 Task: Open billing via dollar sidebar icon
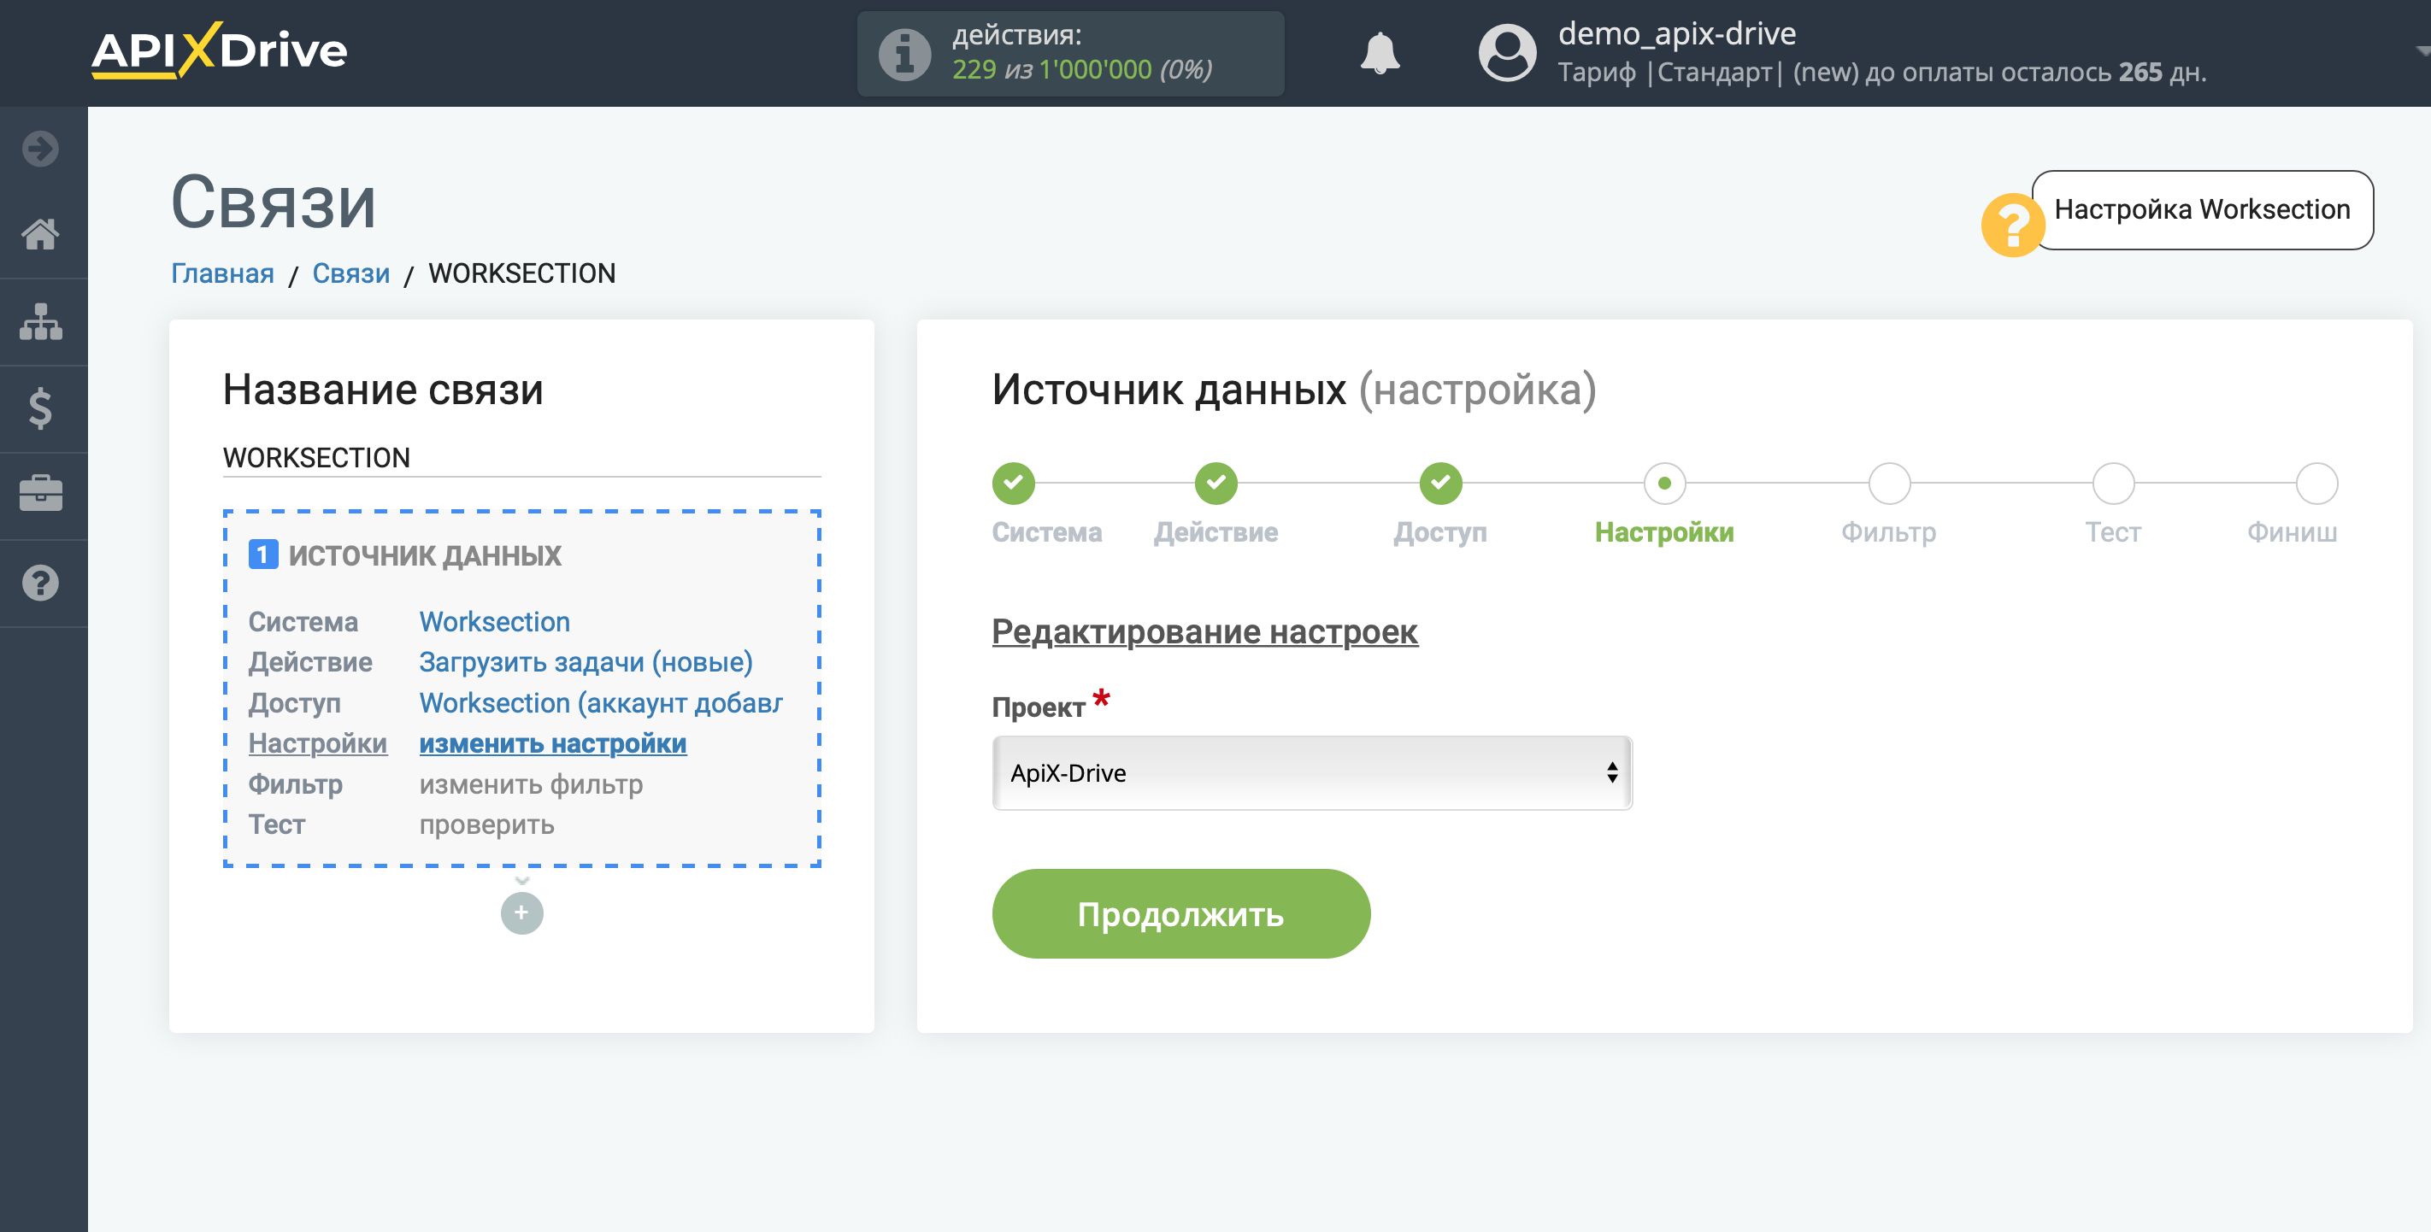(40, 408)
